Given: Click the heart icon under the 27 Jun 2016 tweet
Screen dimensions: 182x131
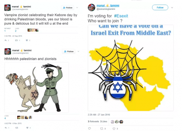Looking at the screenshot, I should coord(114,129).
